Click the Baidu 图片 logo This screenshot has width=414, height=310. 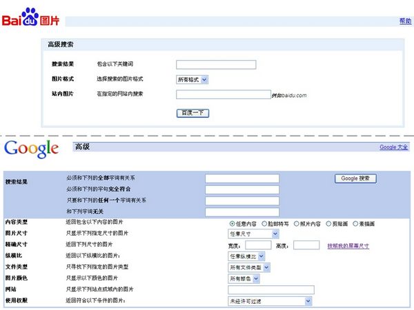click(x=30, y=18)
